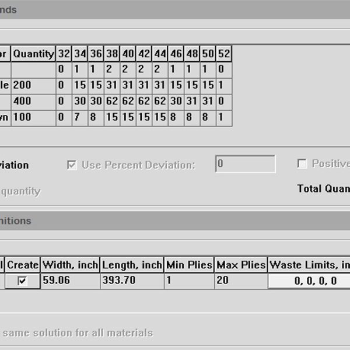Click the size 42 column header

coord(144,54)
